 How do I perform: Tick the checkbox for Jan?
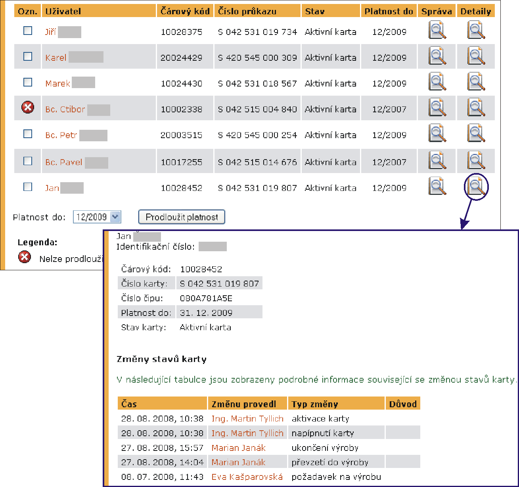[28, 187]
